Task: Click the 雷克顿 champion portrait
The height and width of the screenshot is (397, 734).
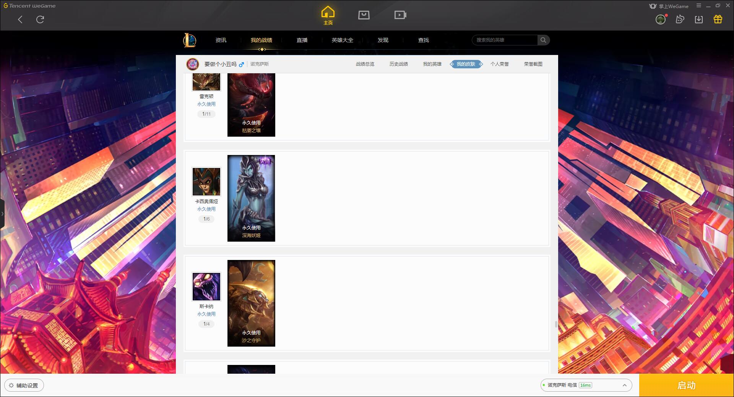Action: tap(206, 82)
